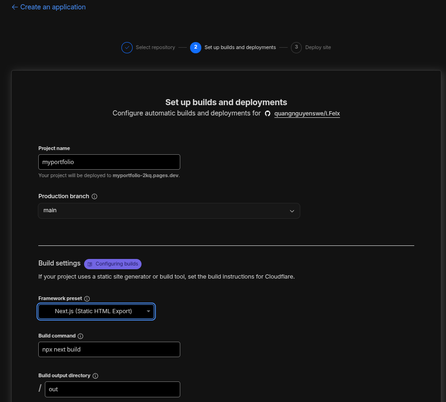Click the book icon in Configuring builds badge
The width and height of the screenshot is (446, 402).
pos(90,264)
